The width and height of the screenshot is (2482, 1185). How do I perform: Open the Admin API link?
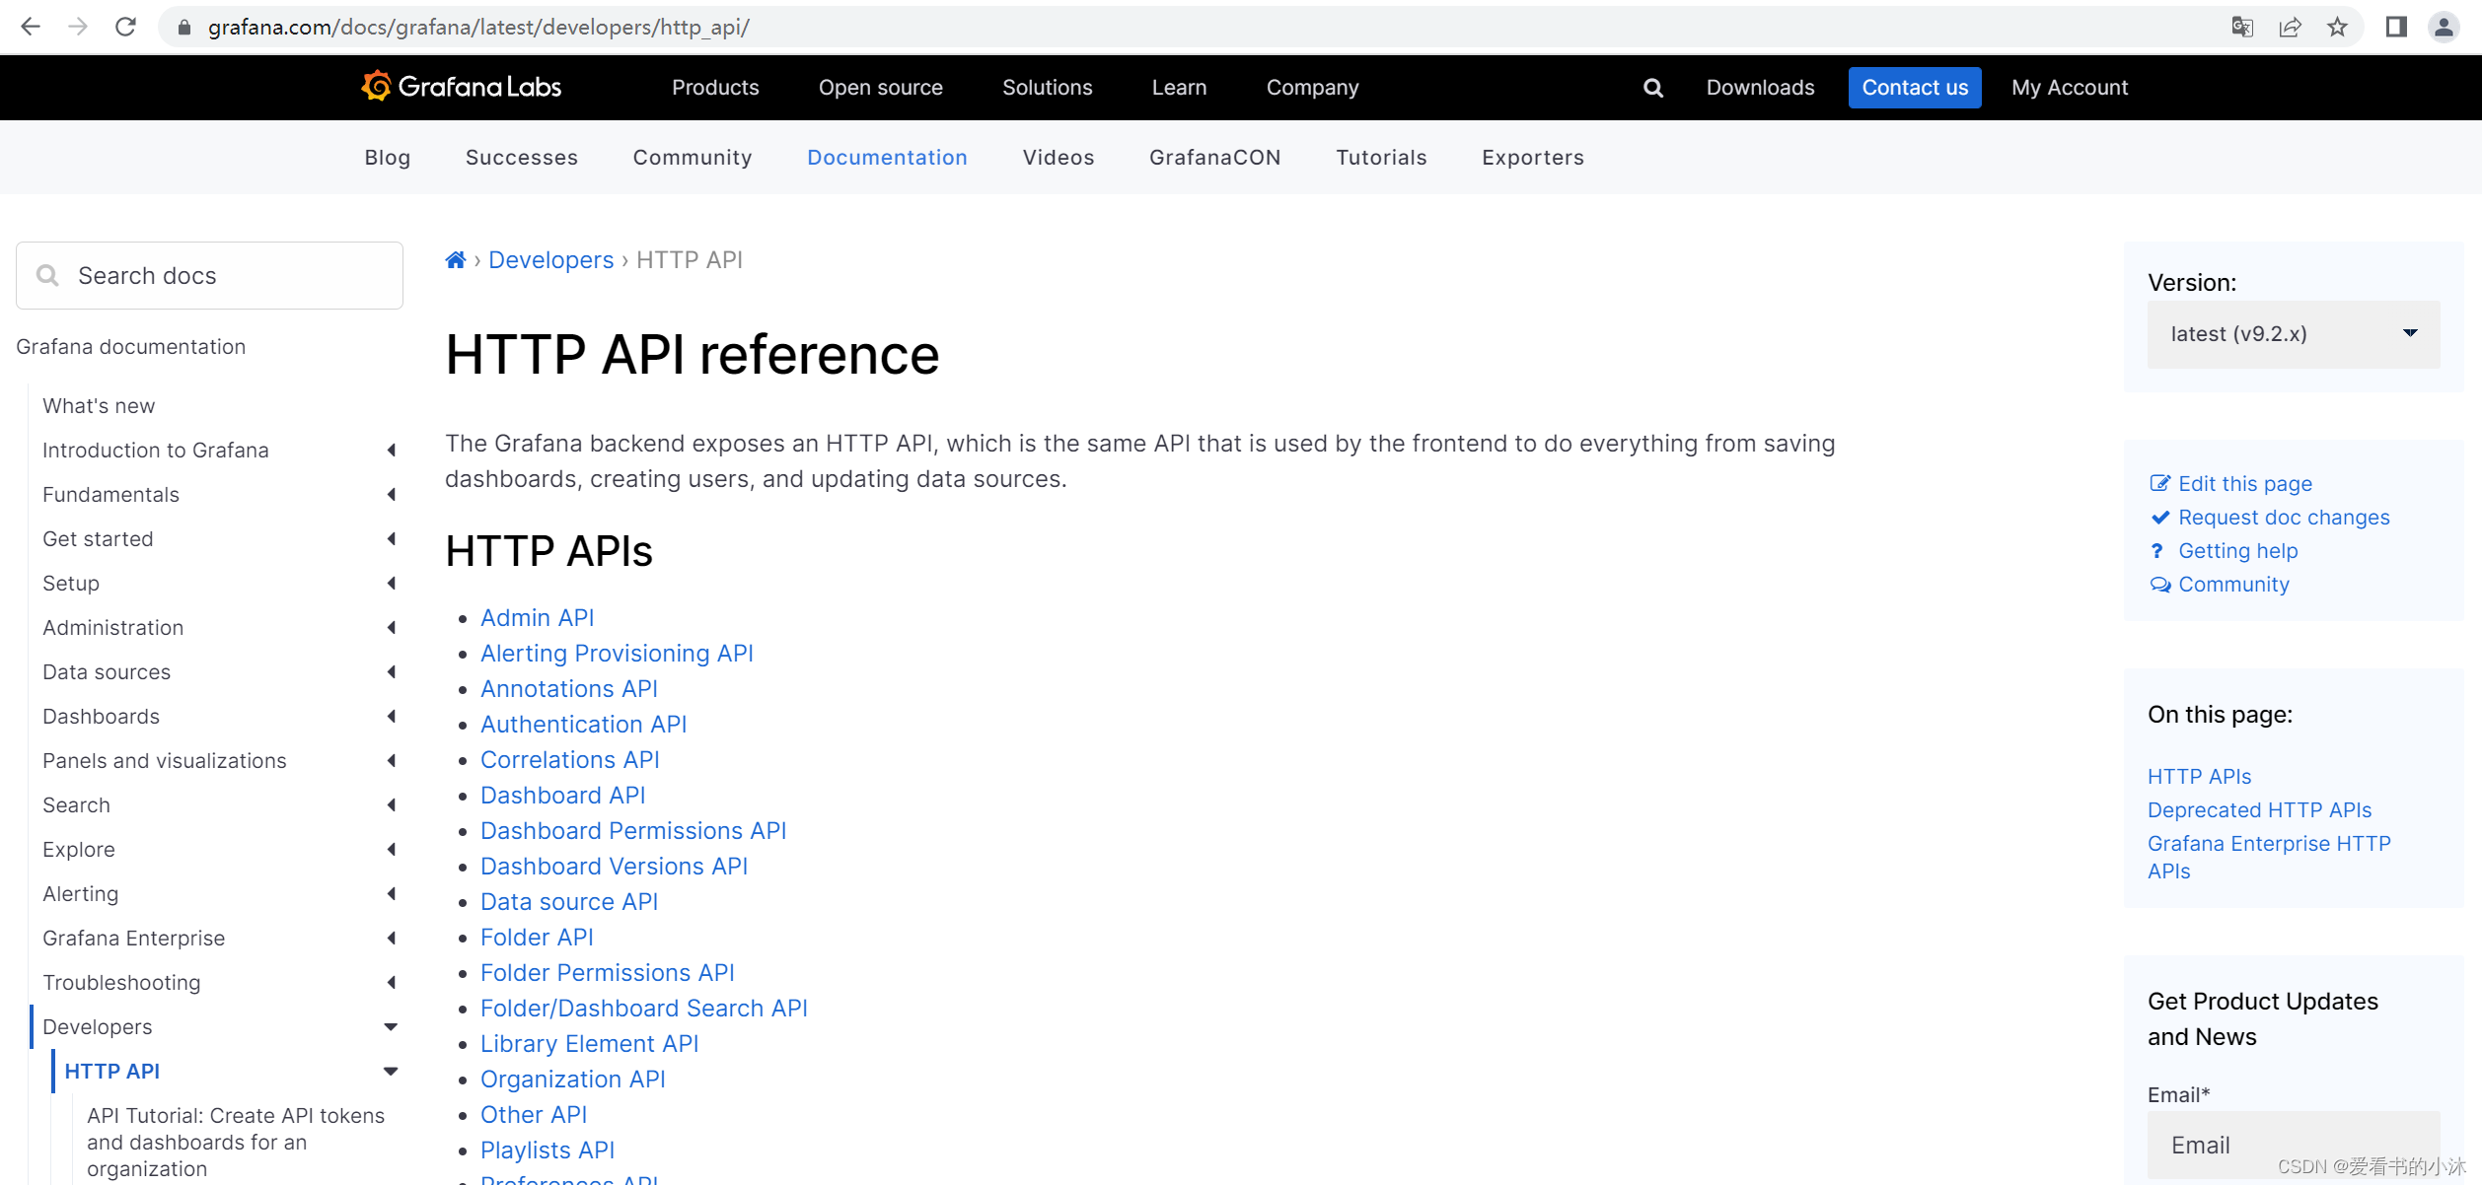[537, 618]
